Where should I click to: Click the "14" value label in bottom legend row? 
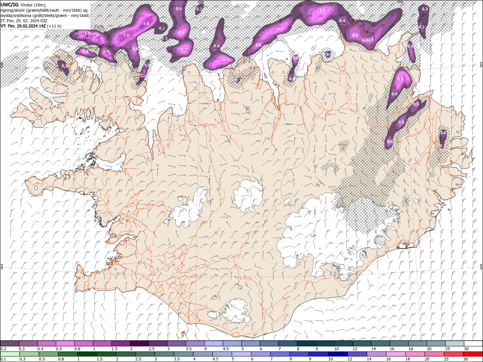tap(369, 359)
